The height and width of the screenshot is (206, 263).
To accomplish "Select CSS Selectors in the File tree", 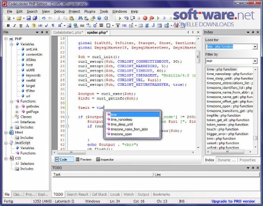I will (27, 164).
